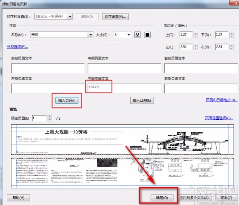Click the bottom margin 下(B) input field
The height and width of the screenshot is (205, 239).
[x=222, y=35]
